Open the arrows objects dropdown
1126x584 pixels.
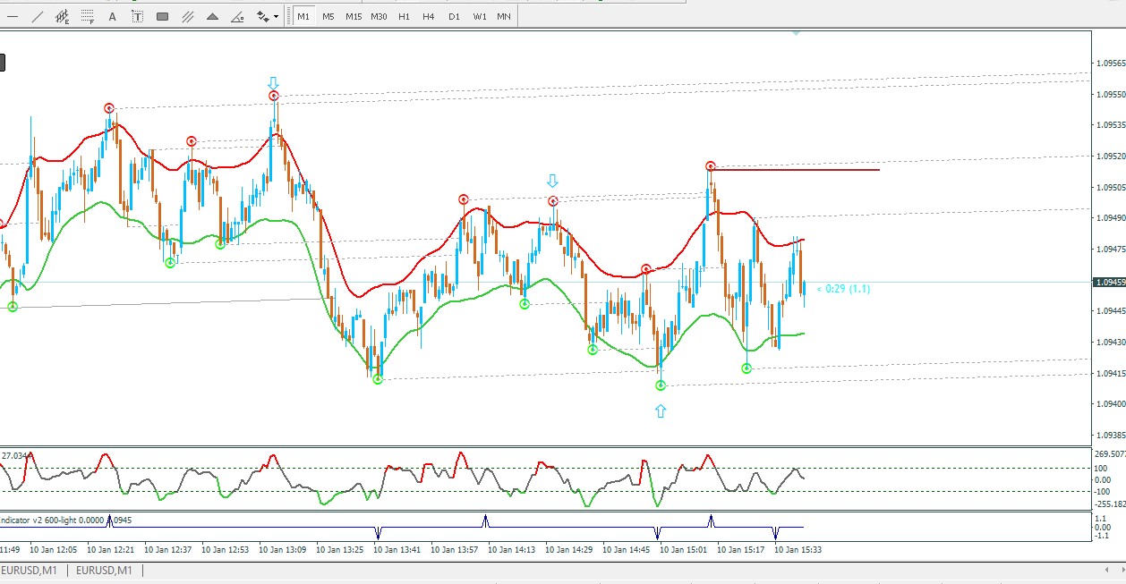[268, 16]
